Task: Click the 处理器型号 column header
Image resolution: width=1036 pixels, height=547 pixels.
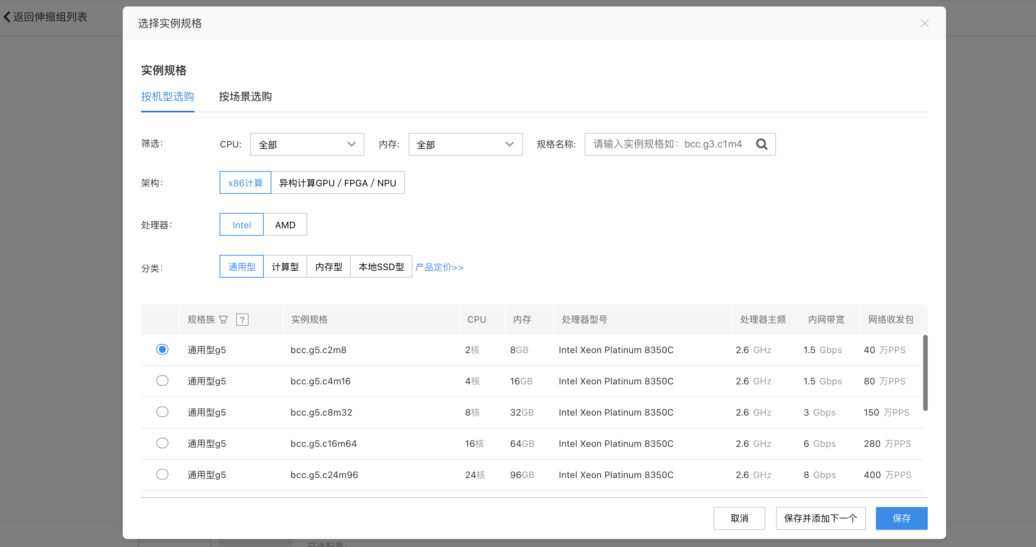Action: (x=584, y=320)
